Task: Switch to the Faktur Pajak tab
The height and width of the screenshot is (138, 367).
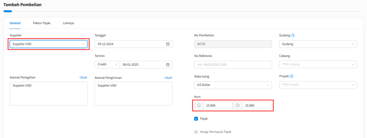Action: tap(42, 23)
